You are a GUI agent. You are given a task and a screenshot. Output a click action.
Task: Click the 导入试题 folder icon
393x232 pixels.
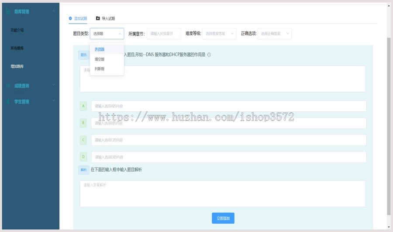click(x=98, y=18)
